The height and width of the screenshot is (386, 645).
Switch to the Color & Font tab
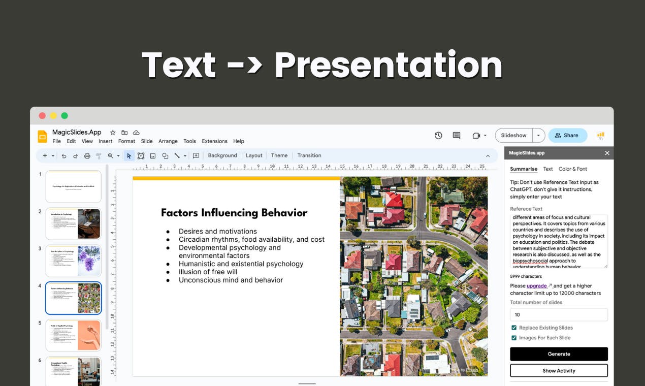[x=573, y=169]
